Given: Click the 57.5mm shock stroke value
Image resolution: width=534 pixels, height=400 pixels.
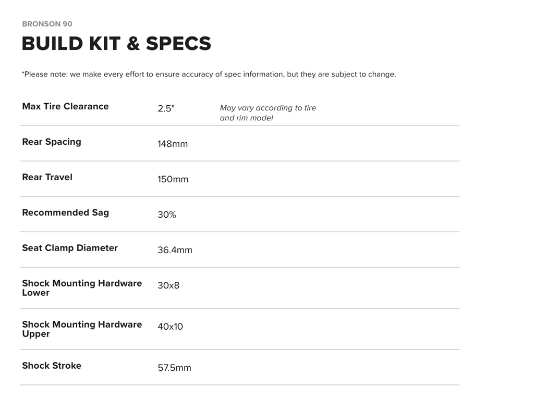Looking at the screenshot, I should click(174, 368).
